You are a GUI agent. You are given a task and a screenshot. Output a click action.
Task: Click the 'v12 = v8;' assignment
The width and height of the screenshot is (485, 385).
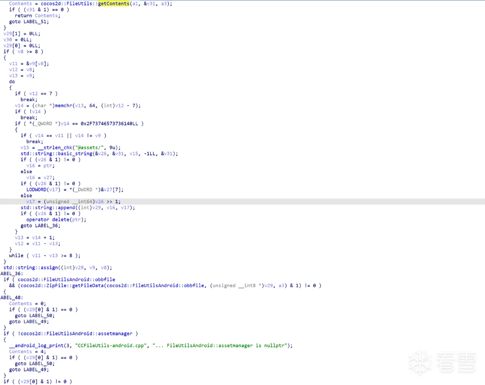pyautogui.click(x=22, y=70)
